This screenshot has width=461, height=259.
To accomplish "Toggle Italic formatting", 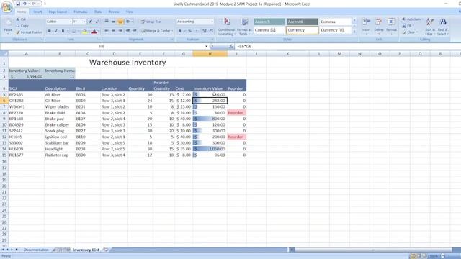I will tap(56, 31).
